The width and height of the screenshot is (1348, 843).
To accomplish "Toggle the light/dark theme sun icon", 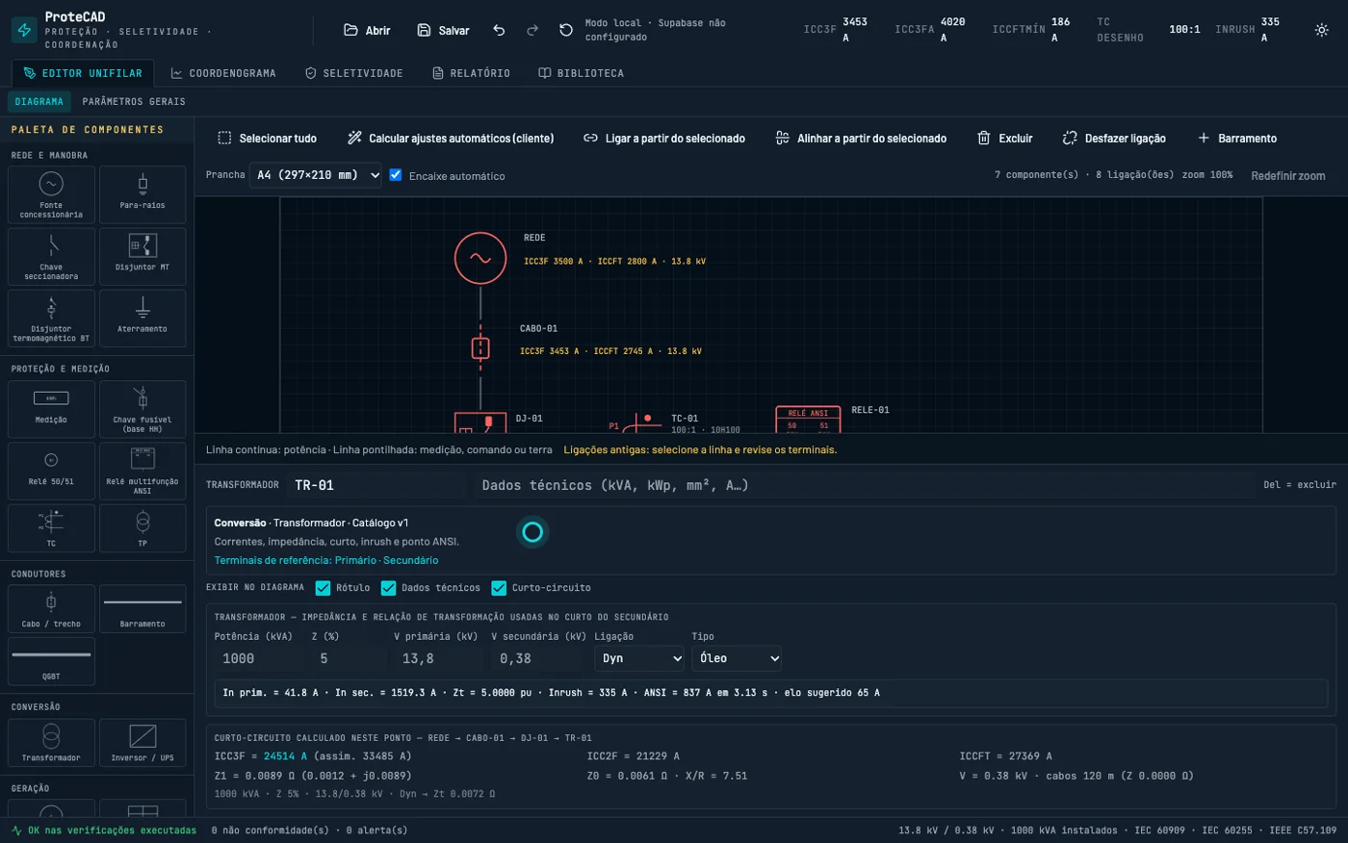I will click(1322, 30).
